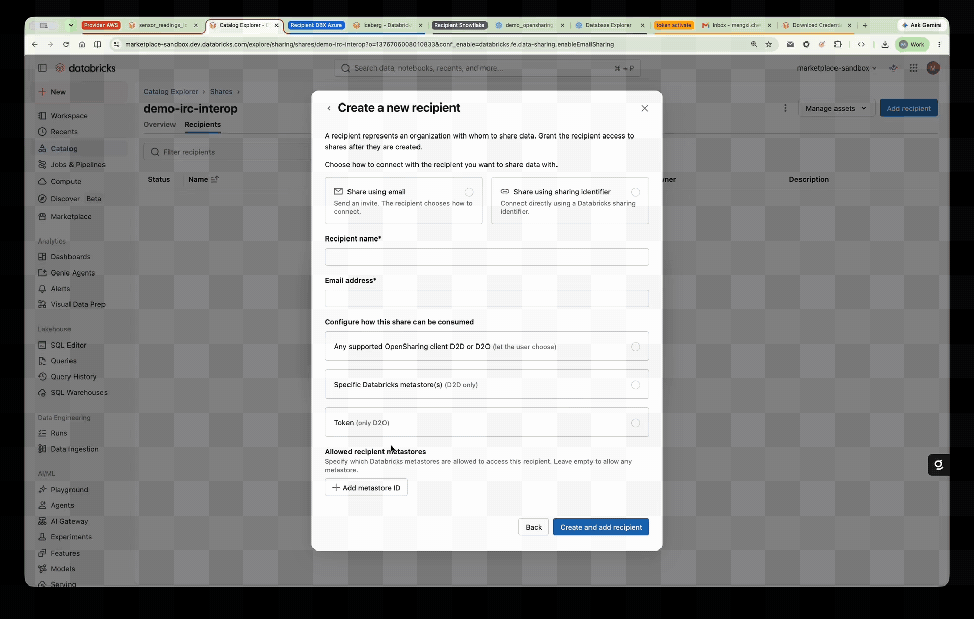974x619 pixels.
Task: Click the Experiments flask icon
Action: coord(42,537)
